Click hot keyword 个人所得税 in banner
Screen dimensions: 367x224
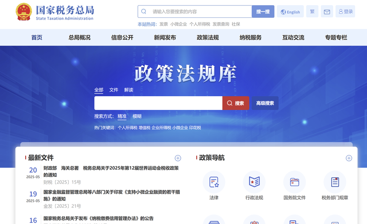128,127
